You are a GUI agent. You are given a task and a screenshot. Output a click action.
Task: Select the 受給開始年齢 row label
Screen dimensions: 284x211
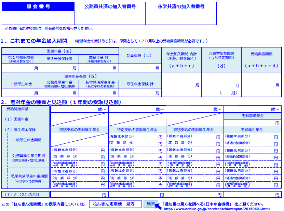pyautogui.click(x=25, y=109)
